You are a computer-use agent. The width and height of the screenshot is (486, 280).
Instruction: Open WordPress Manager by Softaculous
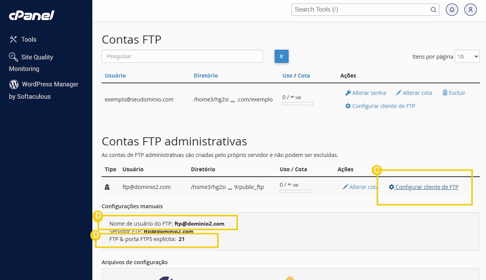[x=44, y=90]
